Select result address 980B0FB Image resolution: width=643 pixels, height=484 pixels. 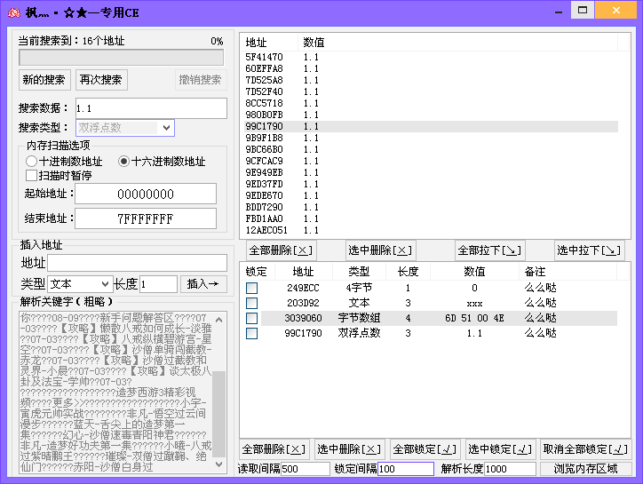pos(264,115)
